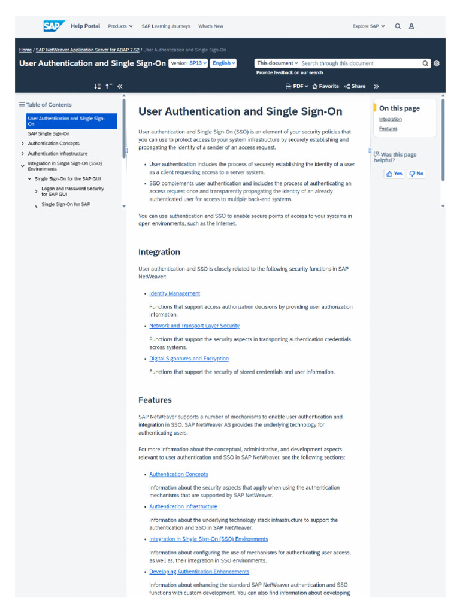This screenshot has height=613, width=460.
Task: Expand Logon and Password Security node
Action: point(36,192)
